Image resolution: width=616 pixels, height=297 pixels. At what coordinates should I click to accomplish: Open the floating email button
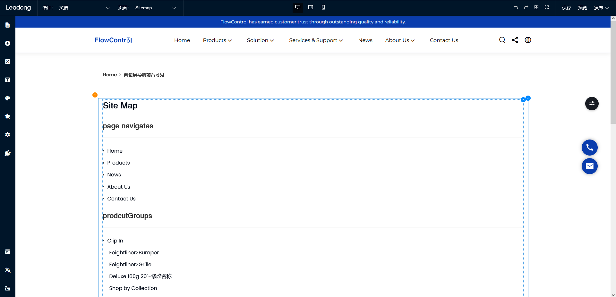pyautogui.click(x=589, y=166)
